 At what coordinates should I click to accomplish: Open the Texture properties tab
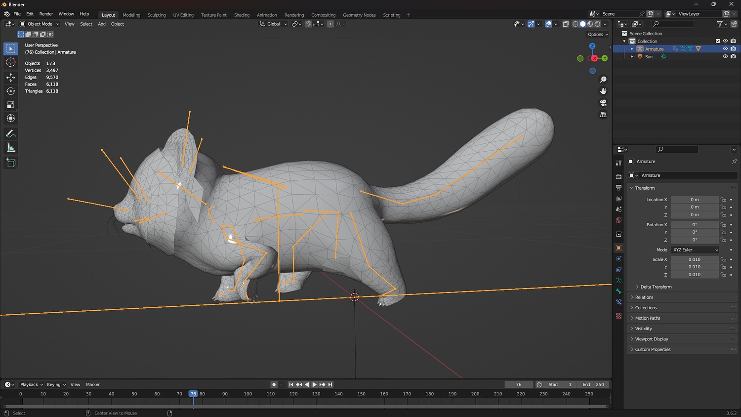(618, 316)
